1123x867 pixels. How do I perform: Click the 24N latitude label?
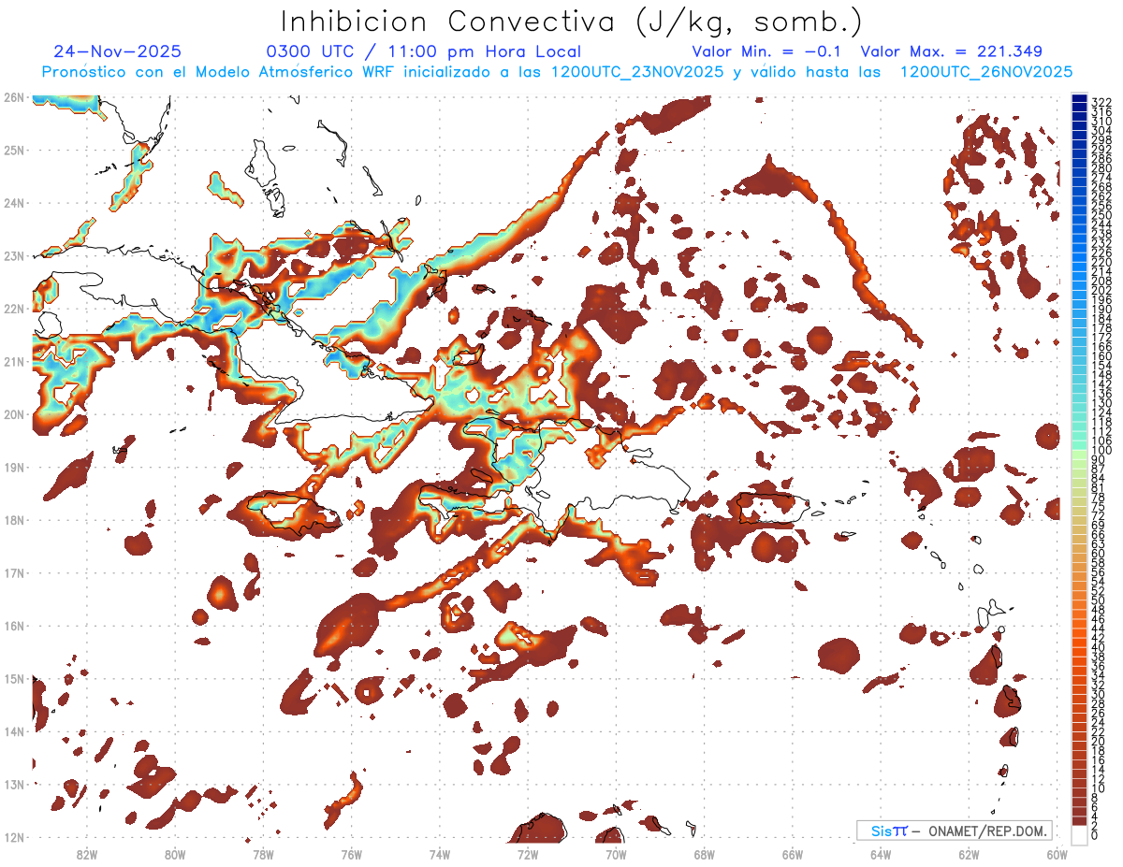coord(13,203)
